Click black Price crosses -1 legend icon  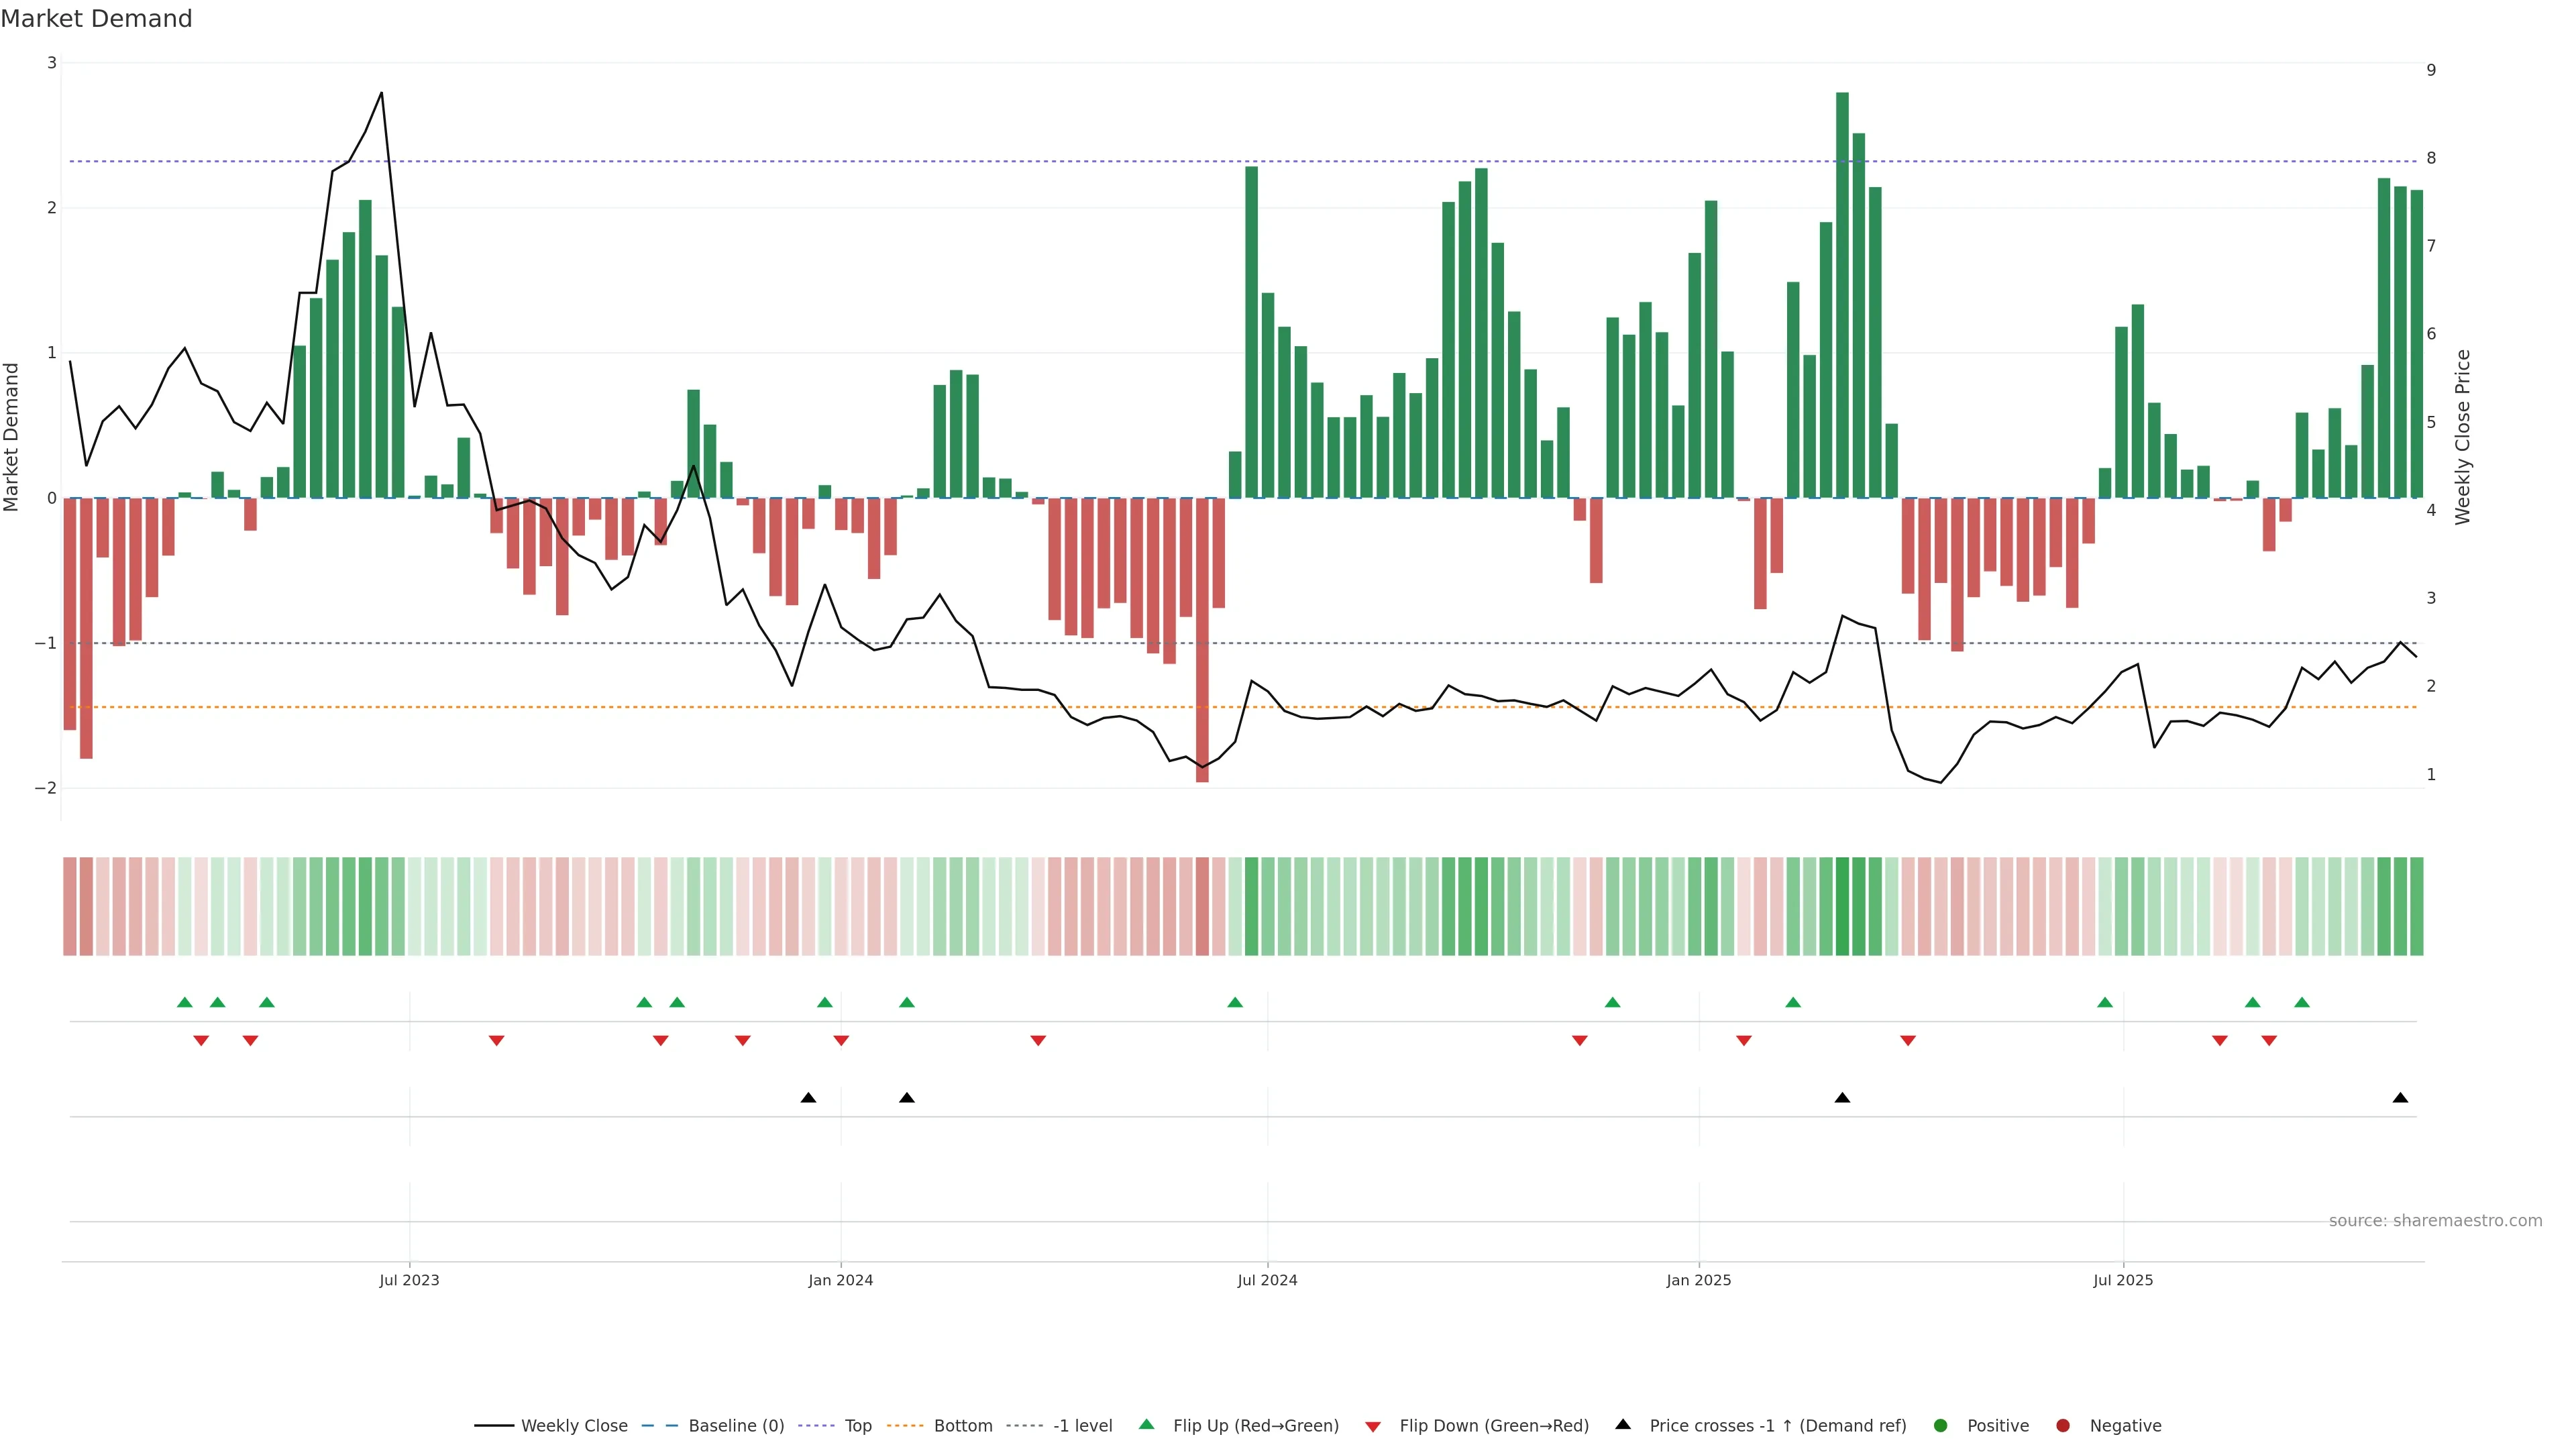click(x=1623, y=1425)
